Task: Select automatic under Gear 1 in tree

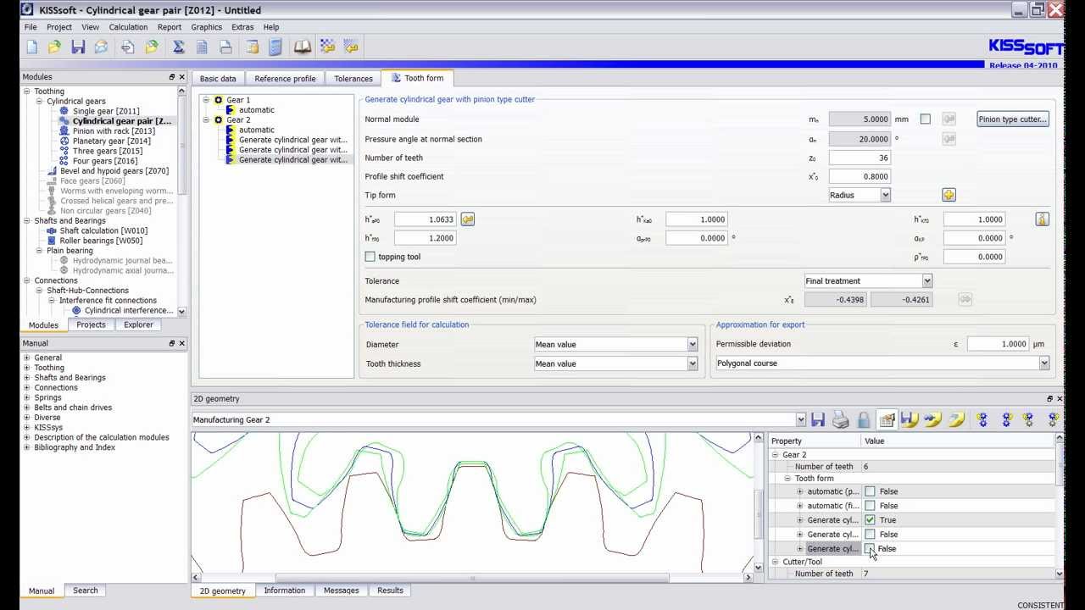Action: click(257, 110)
